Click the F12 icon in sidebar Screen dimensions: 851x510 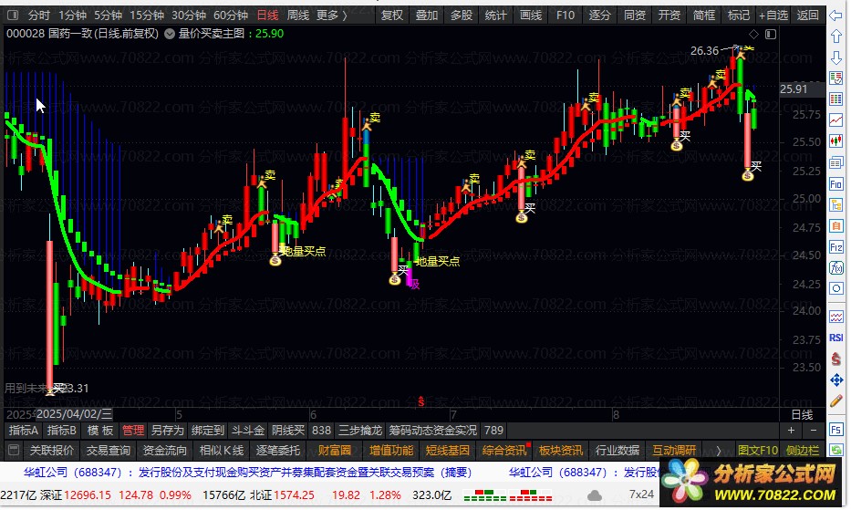click(836, 247)
